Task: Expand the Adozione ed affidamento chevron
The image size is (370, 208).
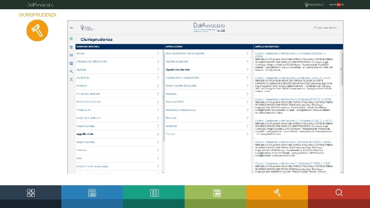Action: 158,62
